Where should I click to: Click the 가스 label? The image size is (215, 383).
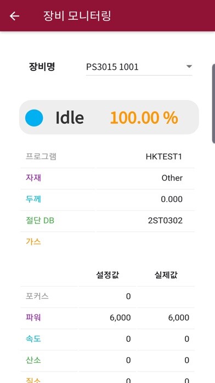point(33,242)
